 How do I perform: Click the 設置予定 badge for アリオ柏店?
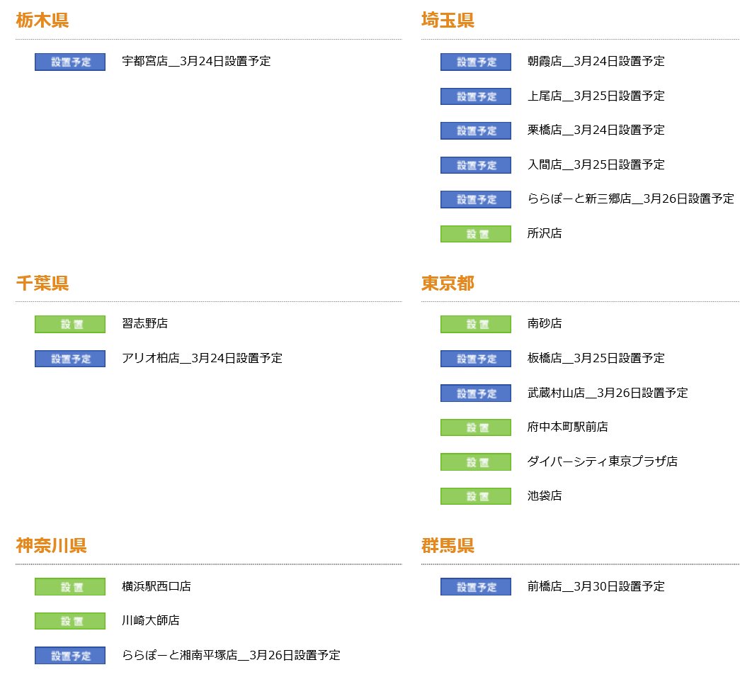coord(69,359)
